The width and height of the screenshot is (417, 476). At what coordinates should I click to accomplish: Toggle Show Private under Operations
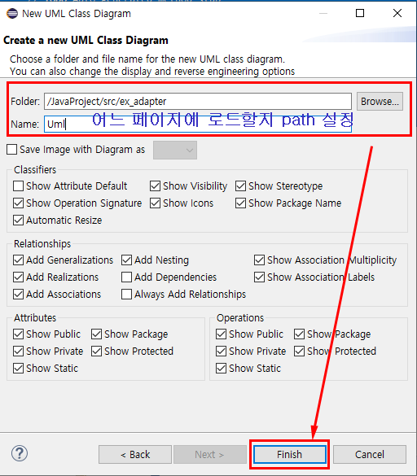point(221,351)
